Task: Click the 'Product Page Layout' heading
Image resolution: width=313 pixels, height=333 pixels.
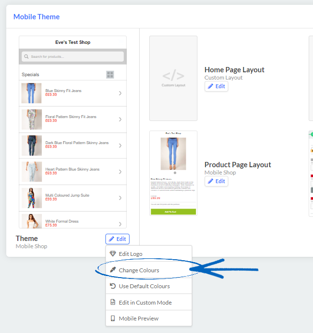Action: pyautogui.click(x=238, y=165)
